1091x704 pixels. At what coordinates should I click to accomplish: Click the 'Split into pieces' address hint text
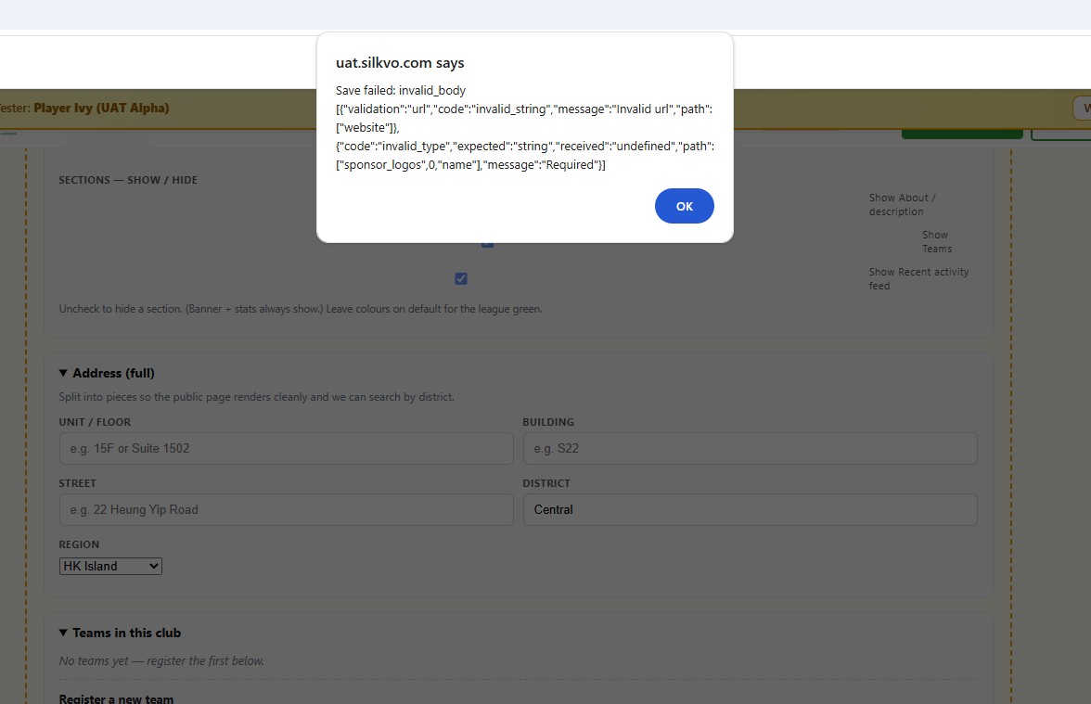click(256, 397)
